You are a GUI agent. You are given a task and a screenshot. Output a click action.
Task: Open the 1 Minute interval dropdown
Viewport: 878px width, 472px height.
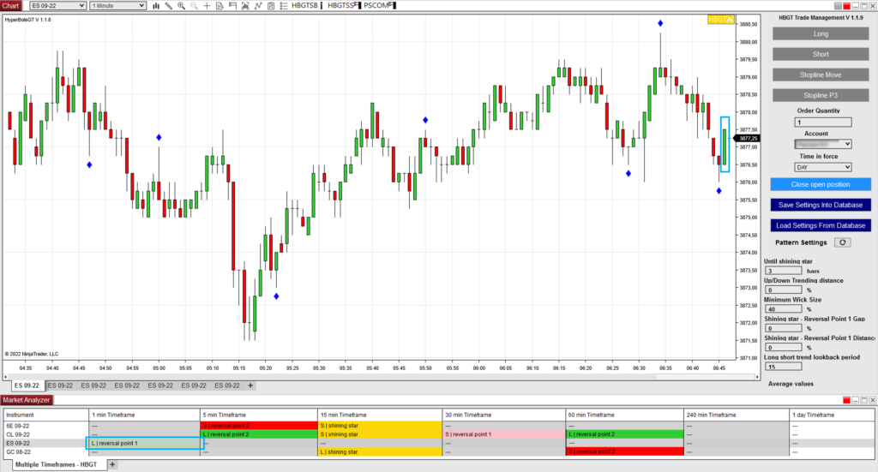coord(117,6)
